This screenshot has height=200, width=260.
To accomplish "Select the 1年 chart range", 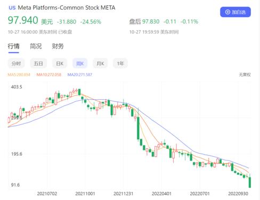I will point(120,63).
